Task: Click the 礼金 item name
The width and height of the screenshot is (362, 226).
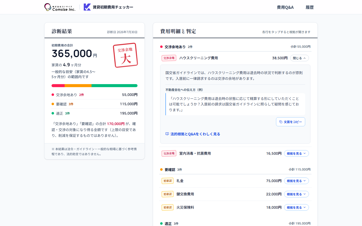Action: point(180,181)
